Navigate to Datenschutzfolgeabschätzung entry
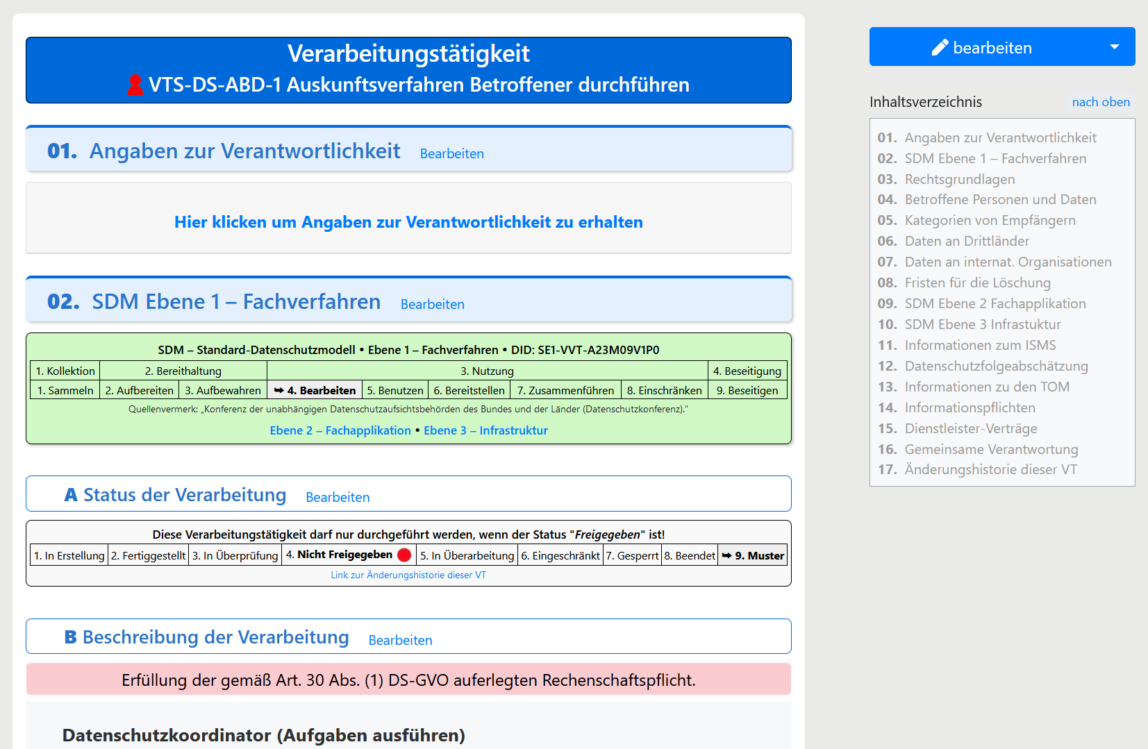 996,366
